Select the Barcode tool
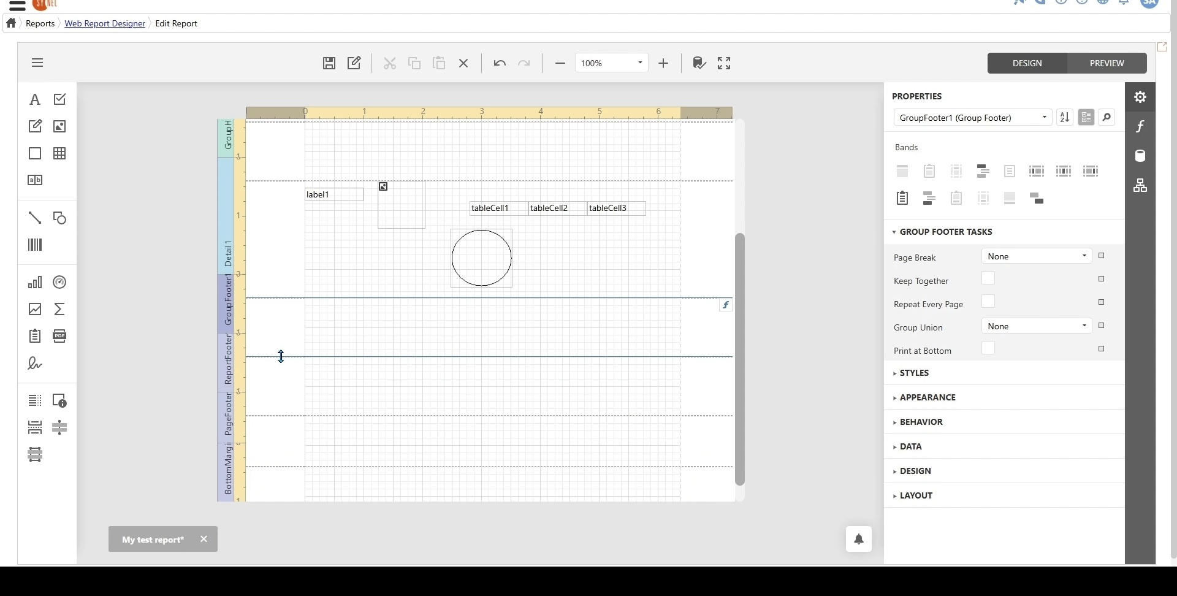Image resolution: width=1177 pixels, height=596 pixels. 35,245
